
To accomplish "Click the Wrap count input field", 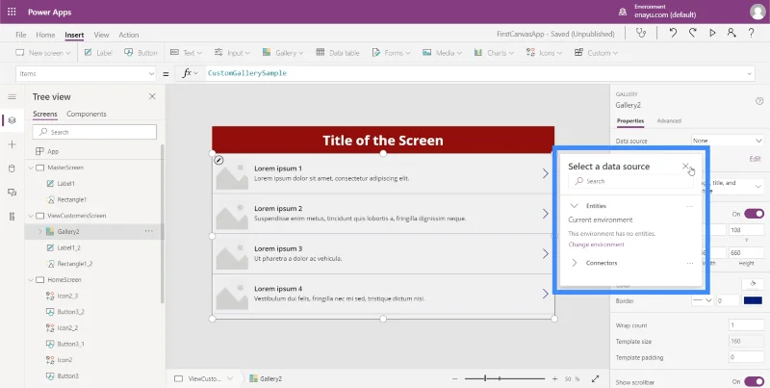I will pyautogui.click(x=746, y=325).
